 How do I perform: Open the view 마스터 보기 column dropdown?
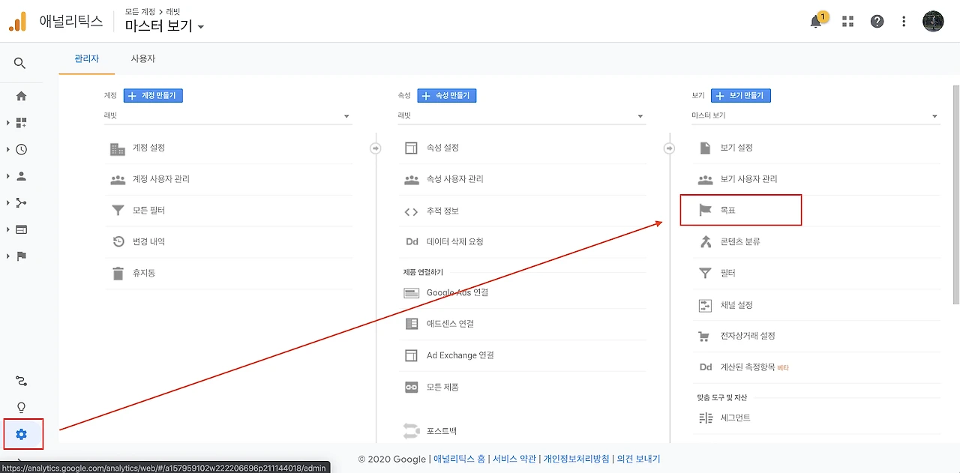pyautogui.click(x=816, y=116)
